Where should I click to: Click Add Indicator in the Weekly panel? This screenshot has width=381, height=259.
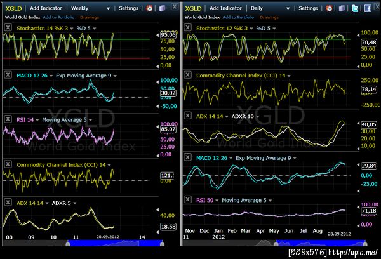click(x=46, y=8)
